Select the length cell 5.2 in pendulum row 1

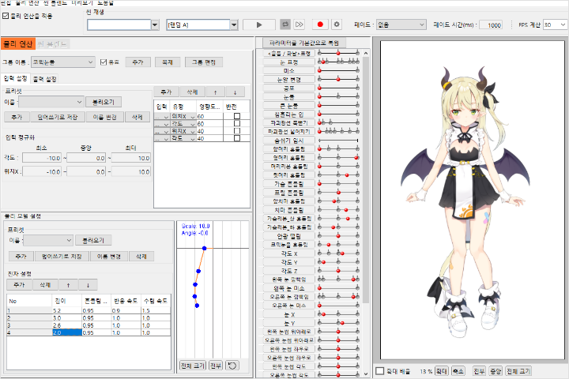click(x=66, y=311)
